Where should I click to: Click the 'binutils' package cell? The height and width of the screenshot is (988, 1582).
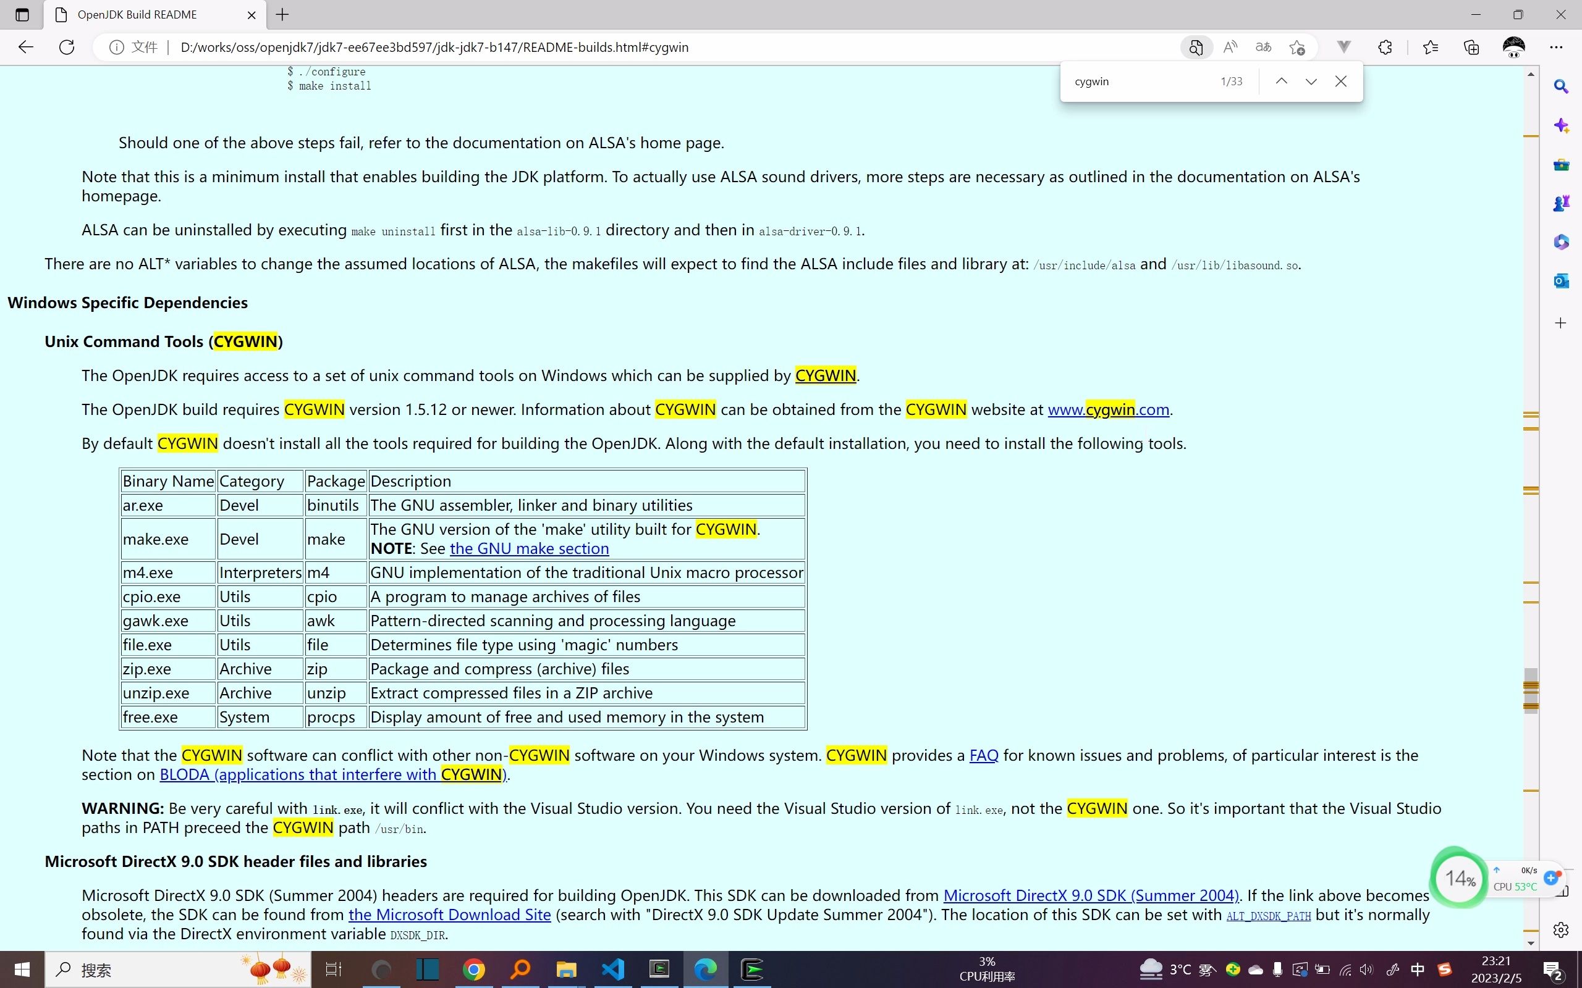pyautogui.click(x=336, y=505)
